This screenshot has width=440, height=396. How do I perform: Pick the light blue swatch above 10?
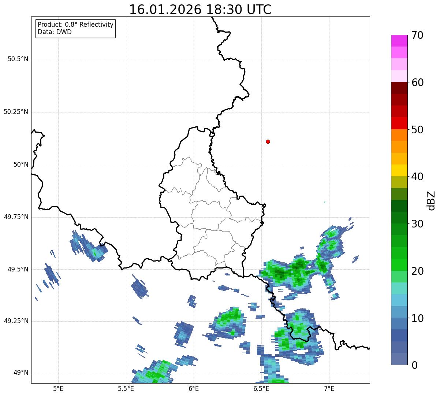(399, 312)
